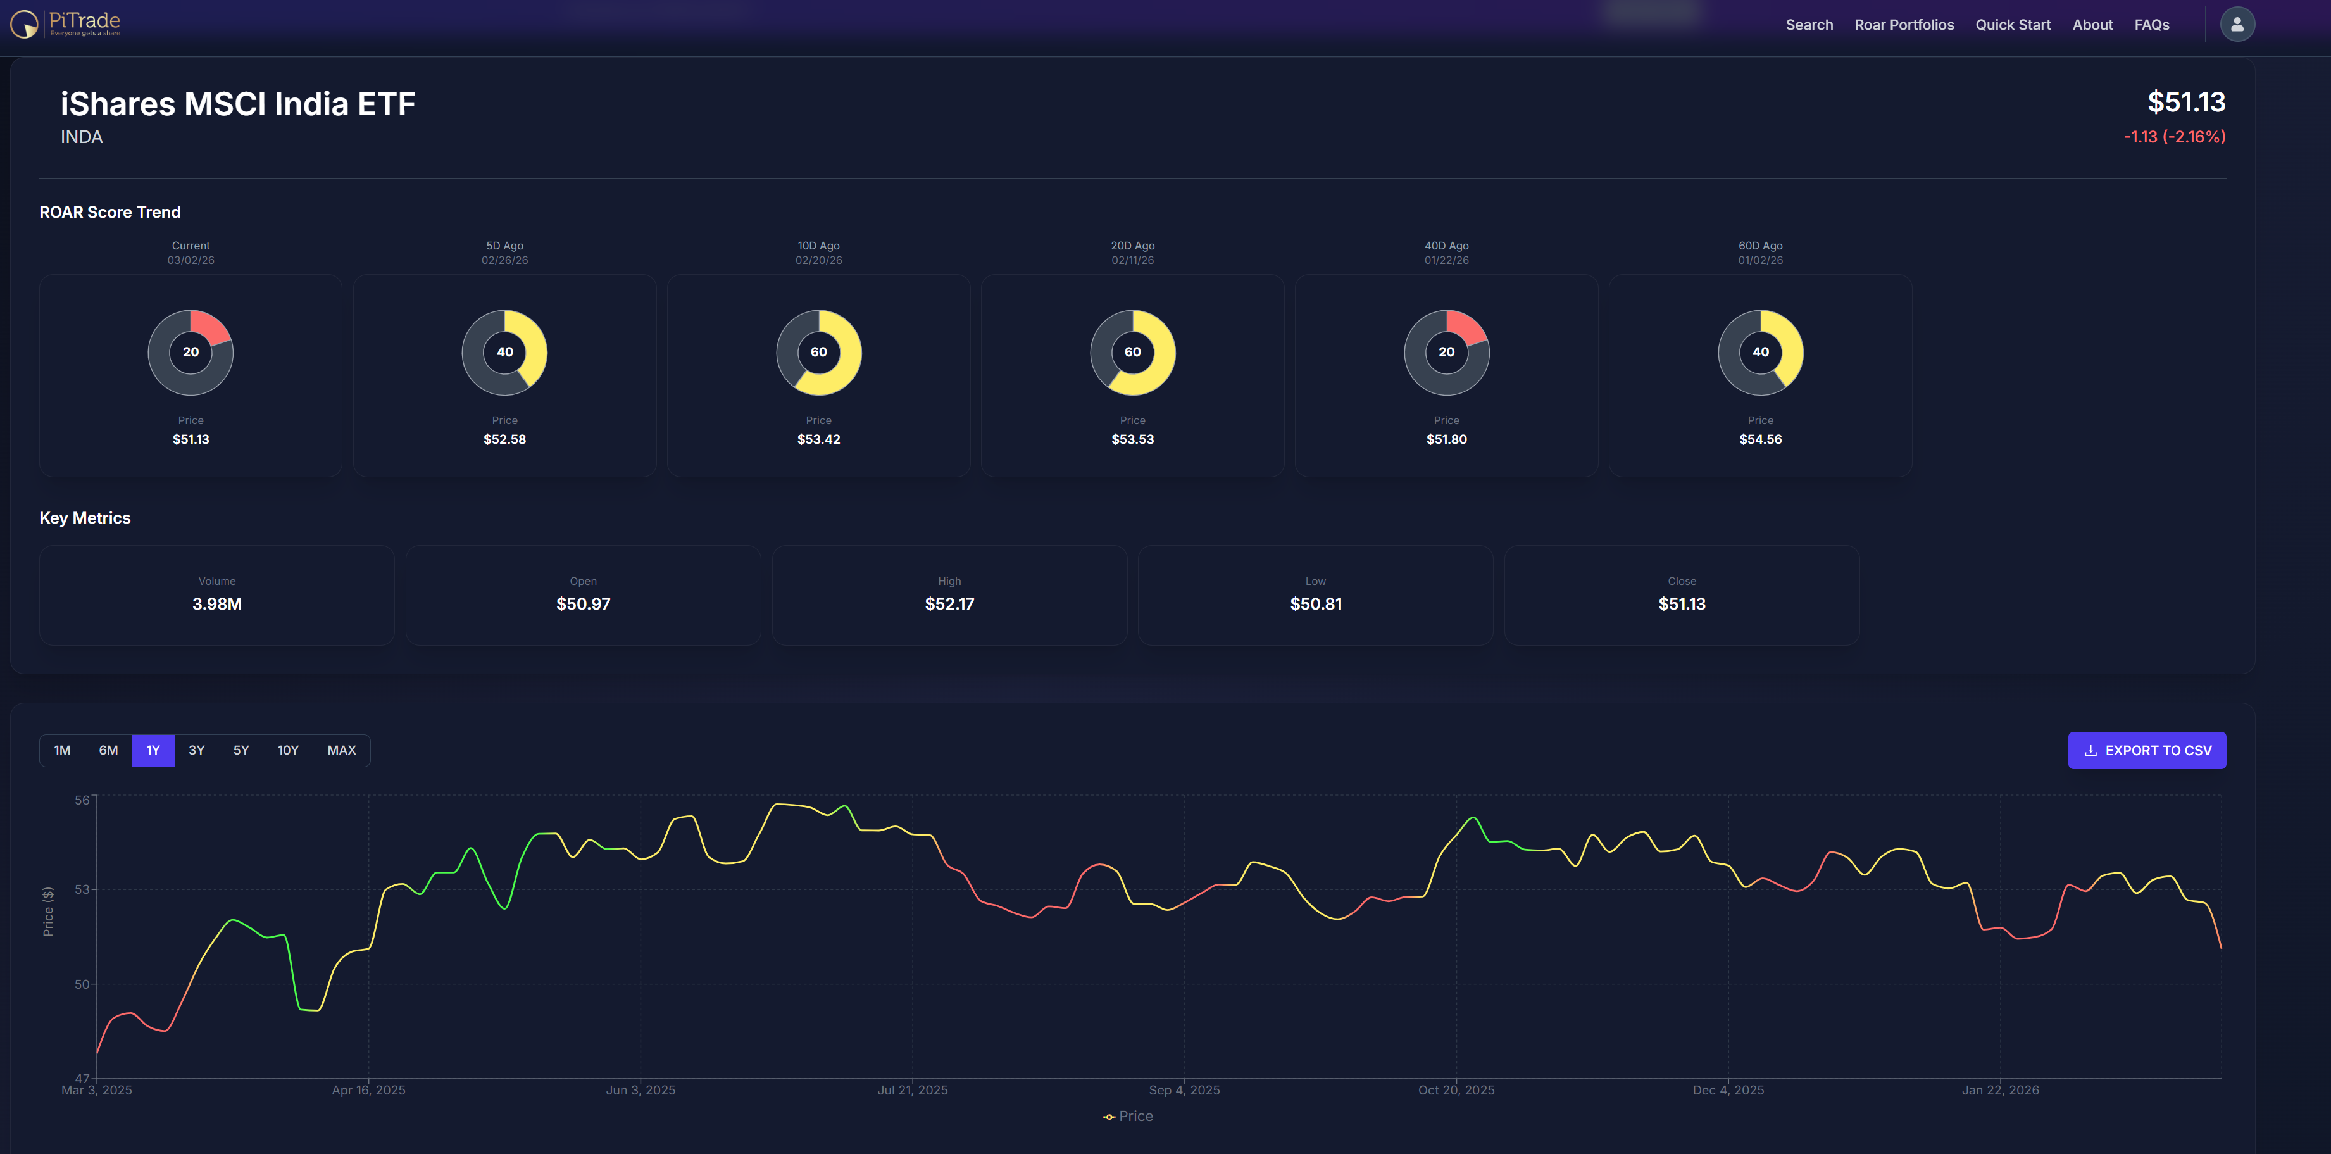Viewport: 2331px width, 1154px height.
Task: Click the PiTrade logo icon
Action: tap(25, 23)
